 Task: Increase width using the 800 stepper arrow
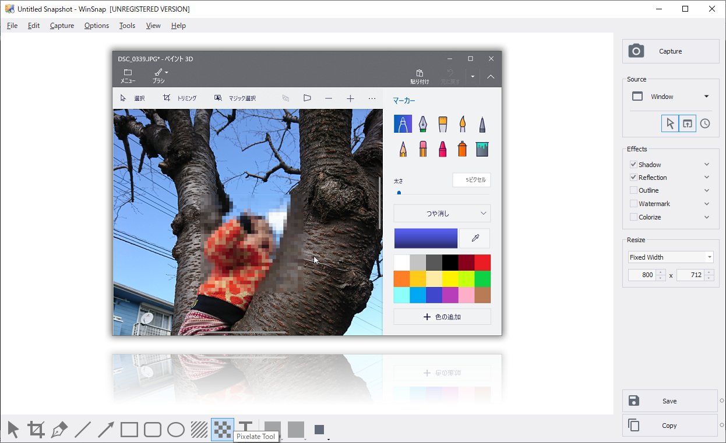tap(661, 272)
